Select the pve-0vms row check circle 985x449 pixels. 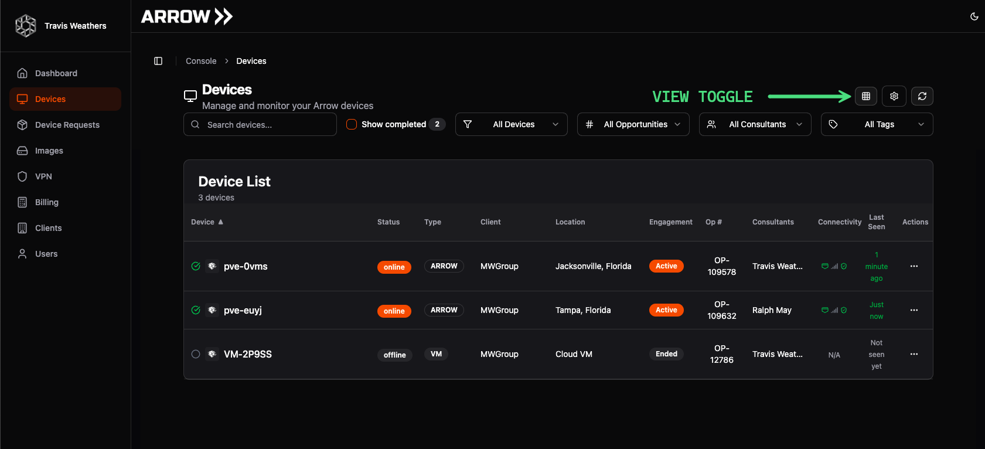coord(196,266)
